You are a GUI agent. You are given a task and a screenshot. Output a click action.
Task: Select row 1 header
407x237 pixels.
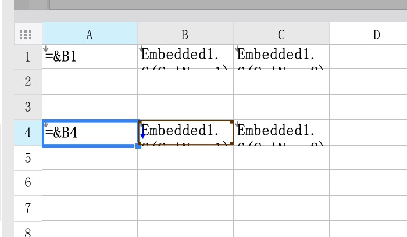point(27,57)
